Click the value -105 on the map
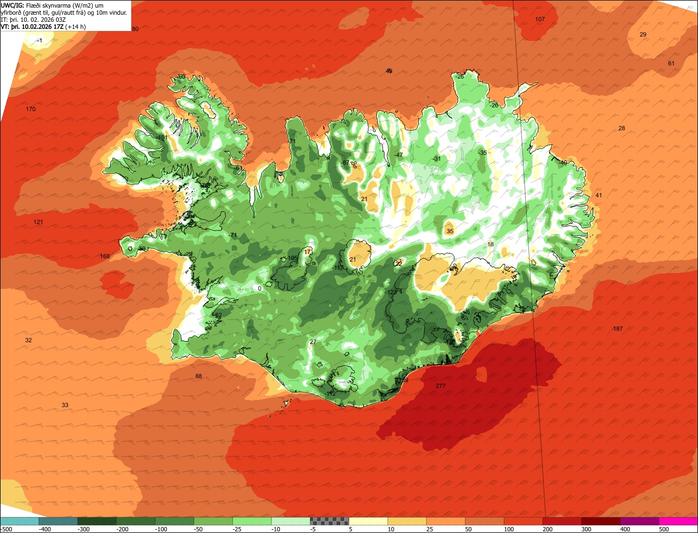 pyautogui.click(x=292, y=258)
